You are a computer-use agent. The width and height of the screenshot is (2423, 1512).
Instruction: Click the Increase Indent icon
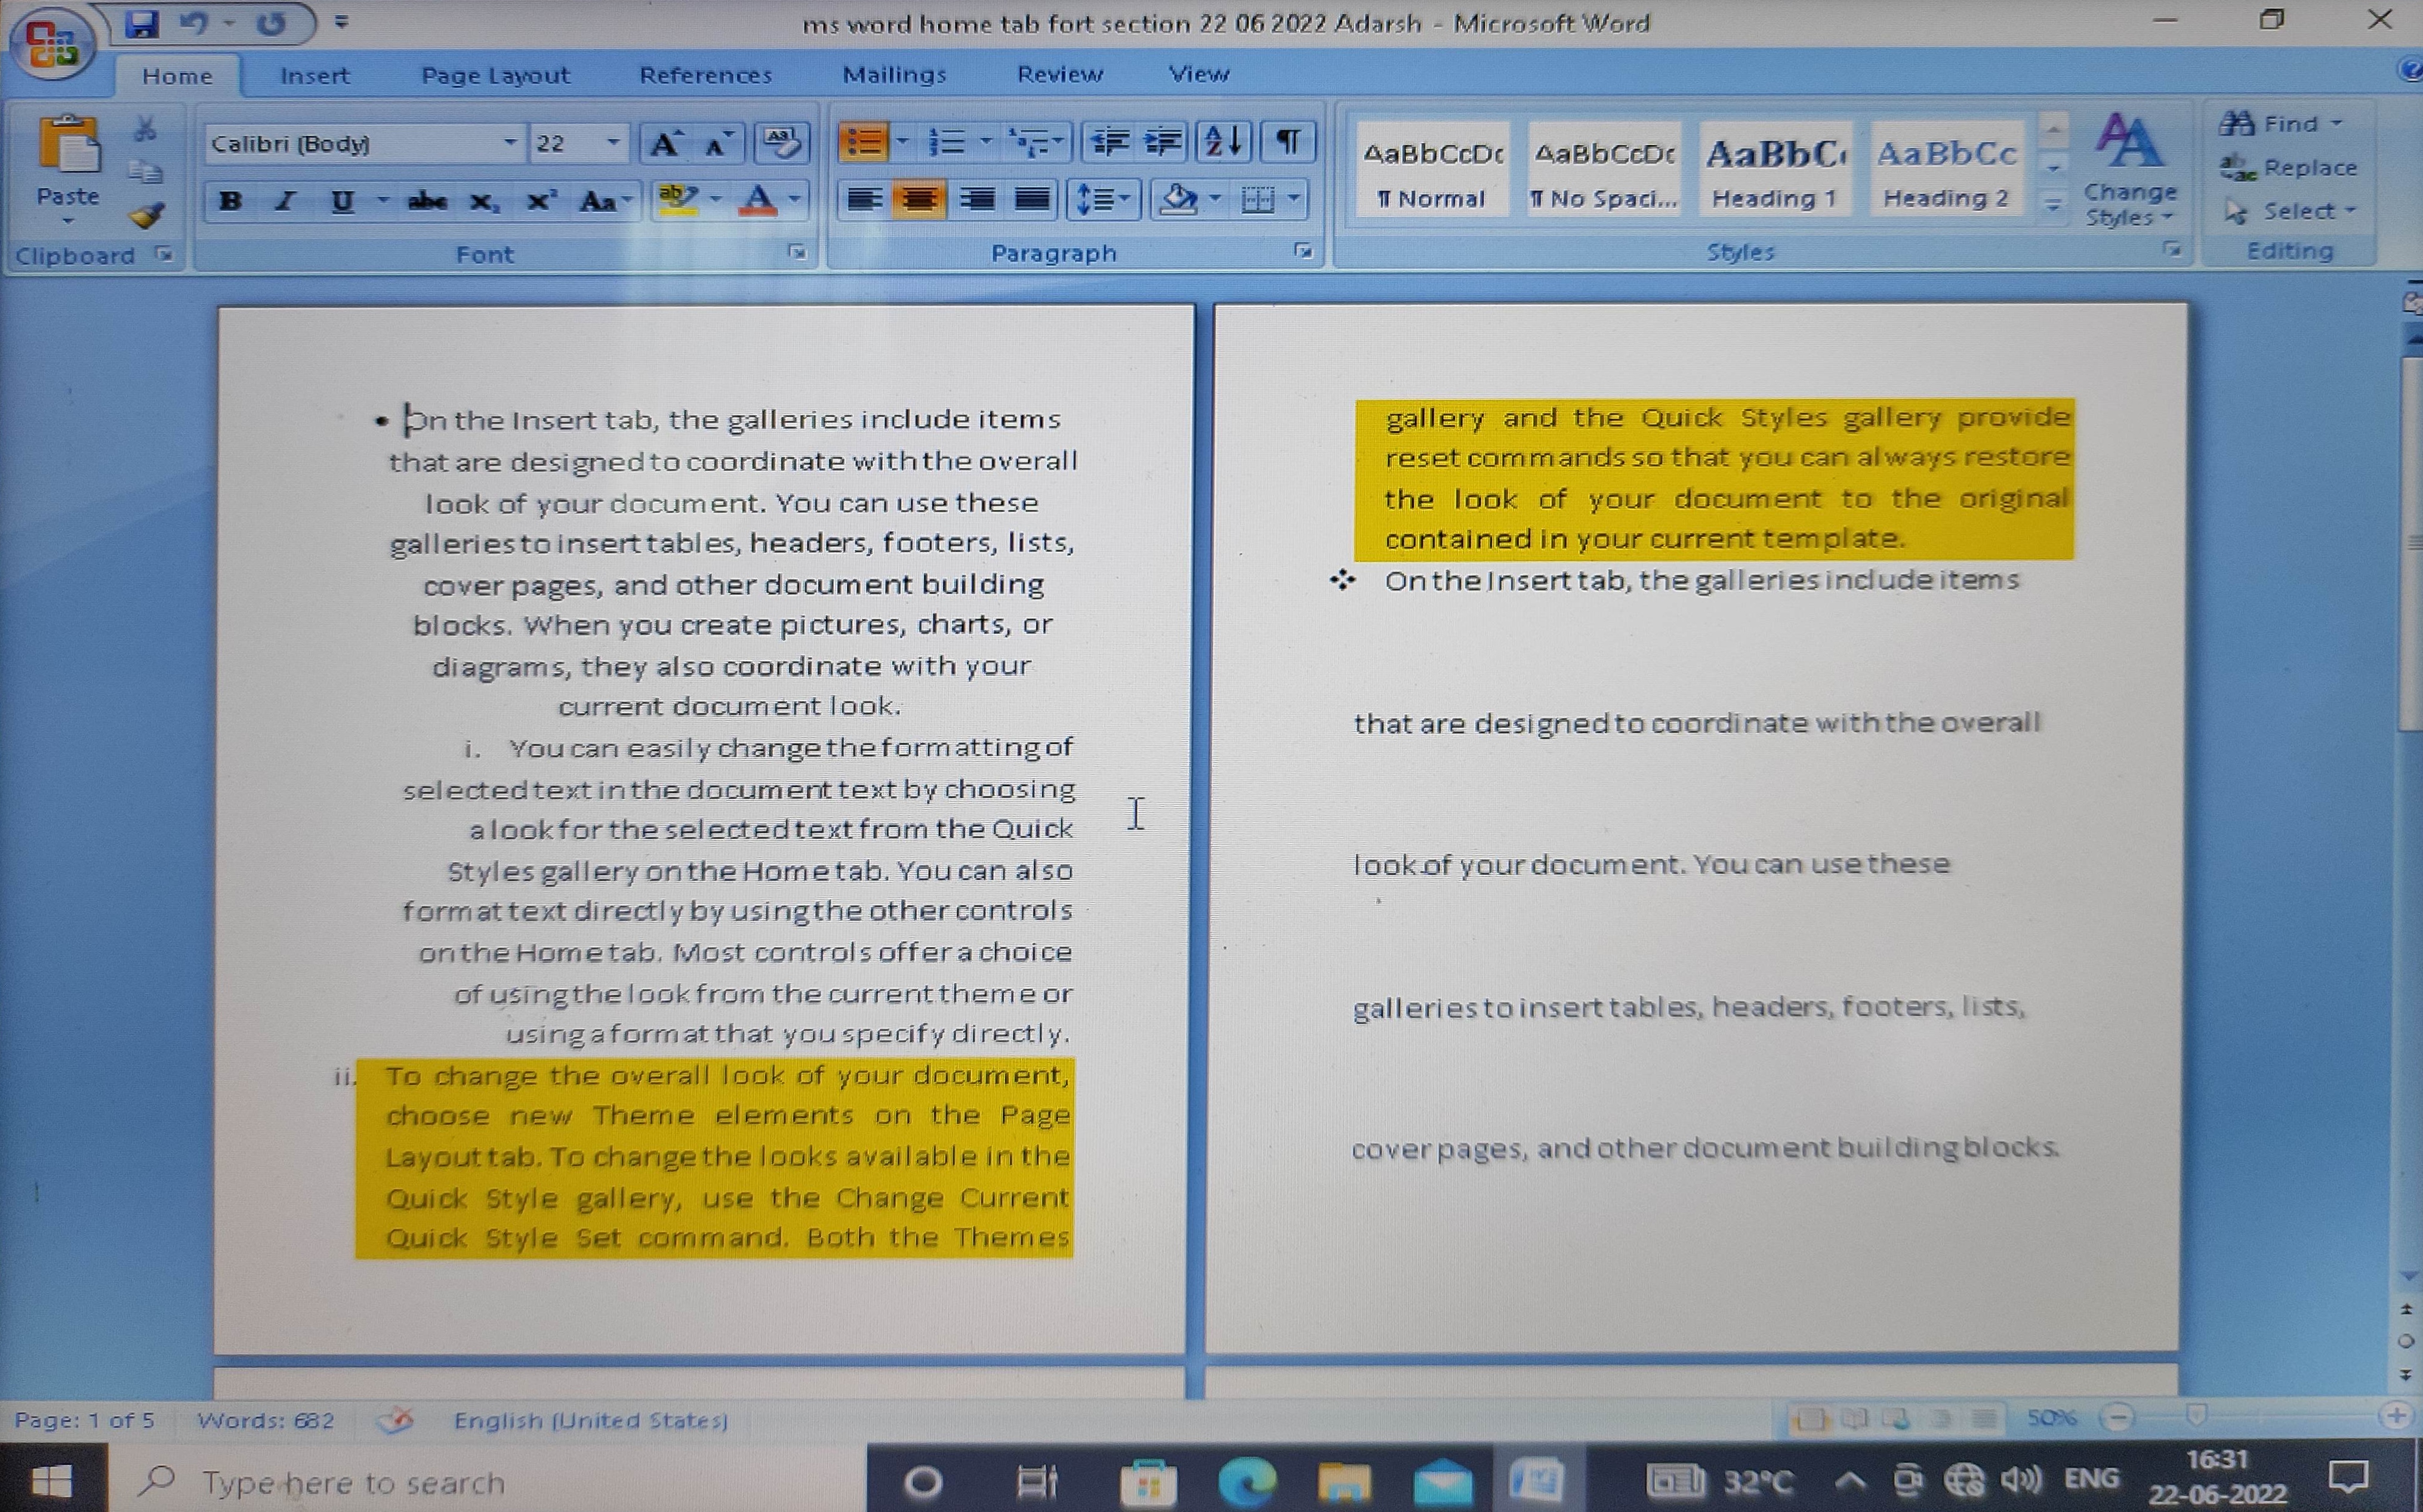[x=1163, y=142]
